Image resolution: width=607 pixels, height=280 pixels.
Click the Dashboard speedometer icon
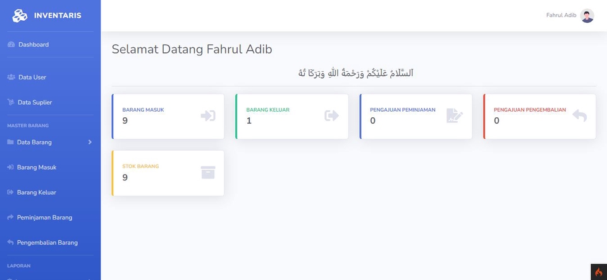[11, 45]
